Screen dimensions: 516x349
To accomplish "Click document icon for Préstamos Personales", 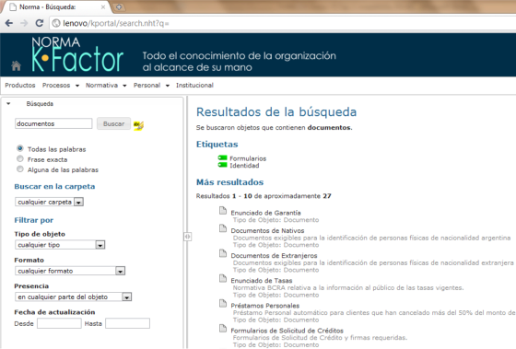I will click(x=223, y=303).
